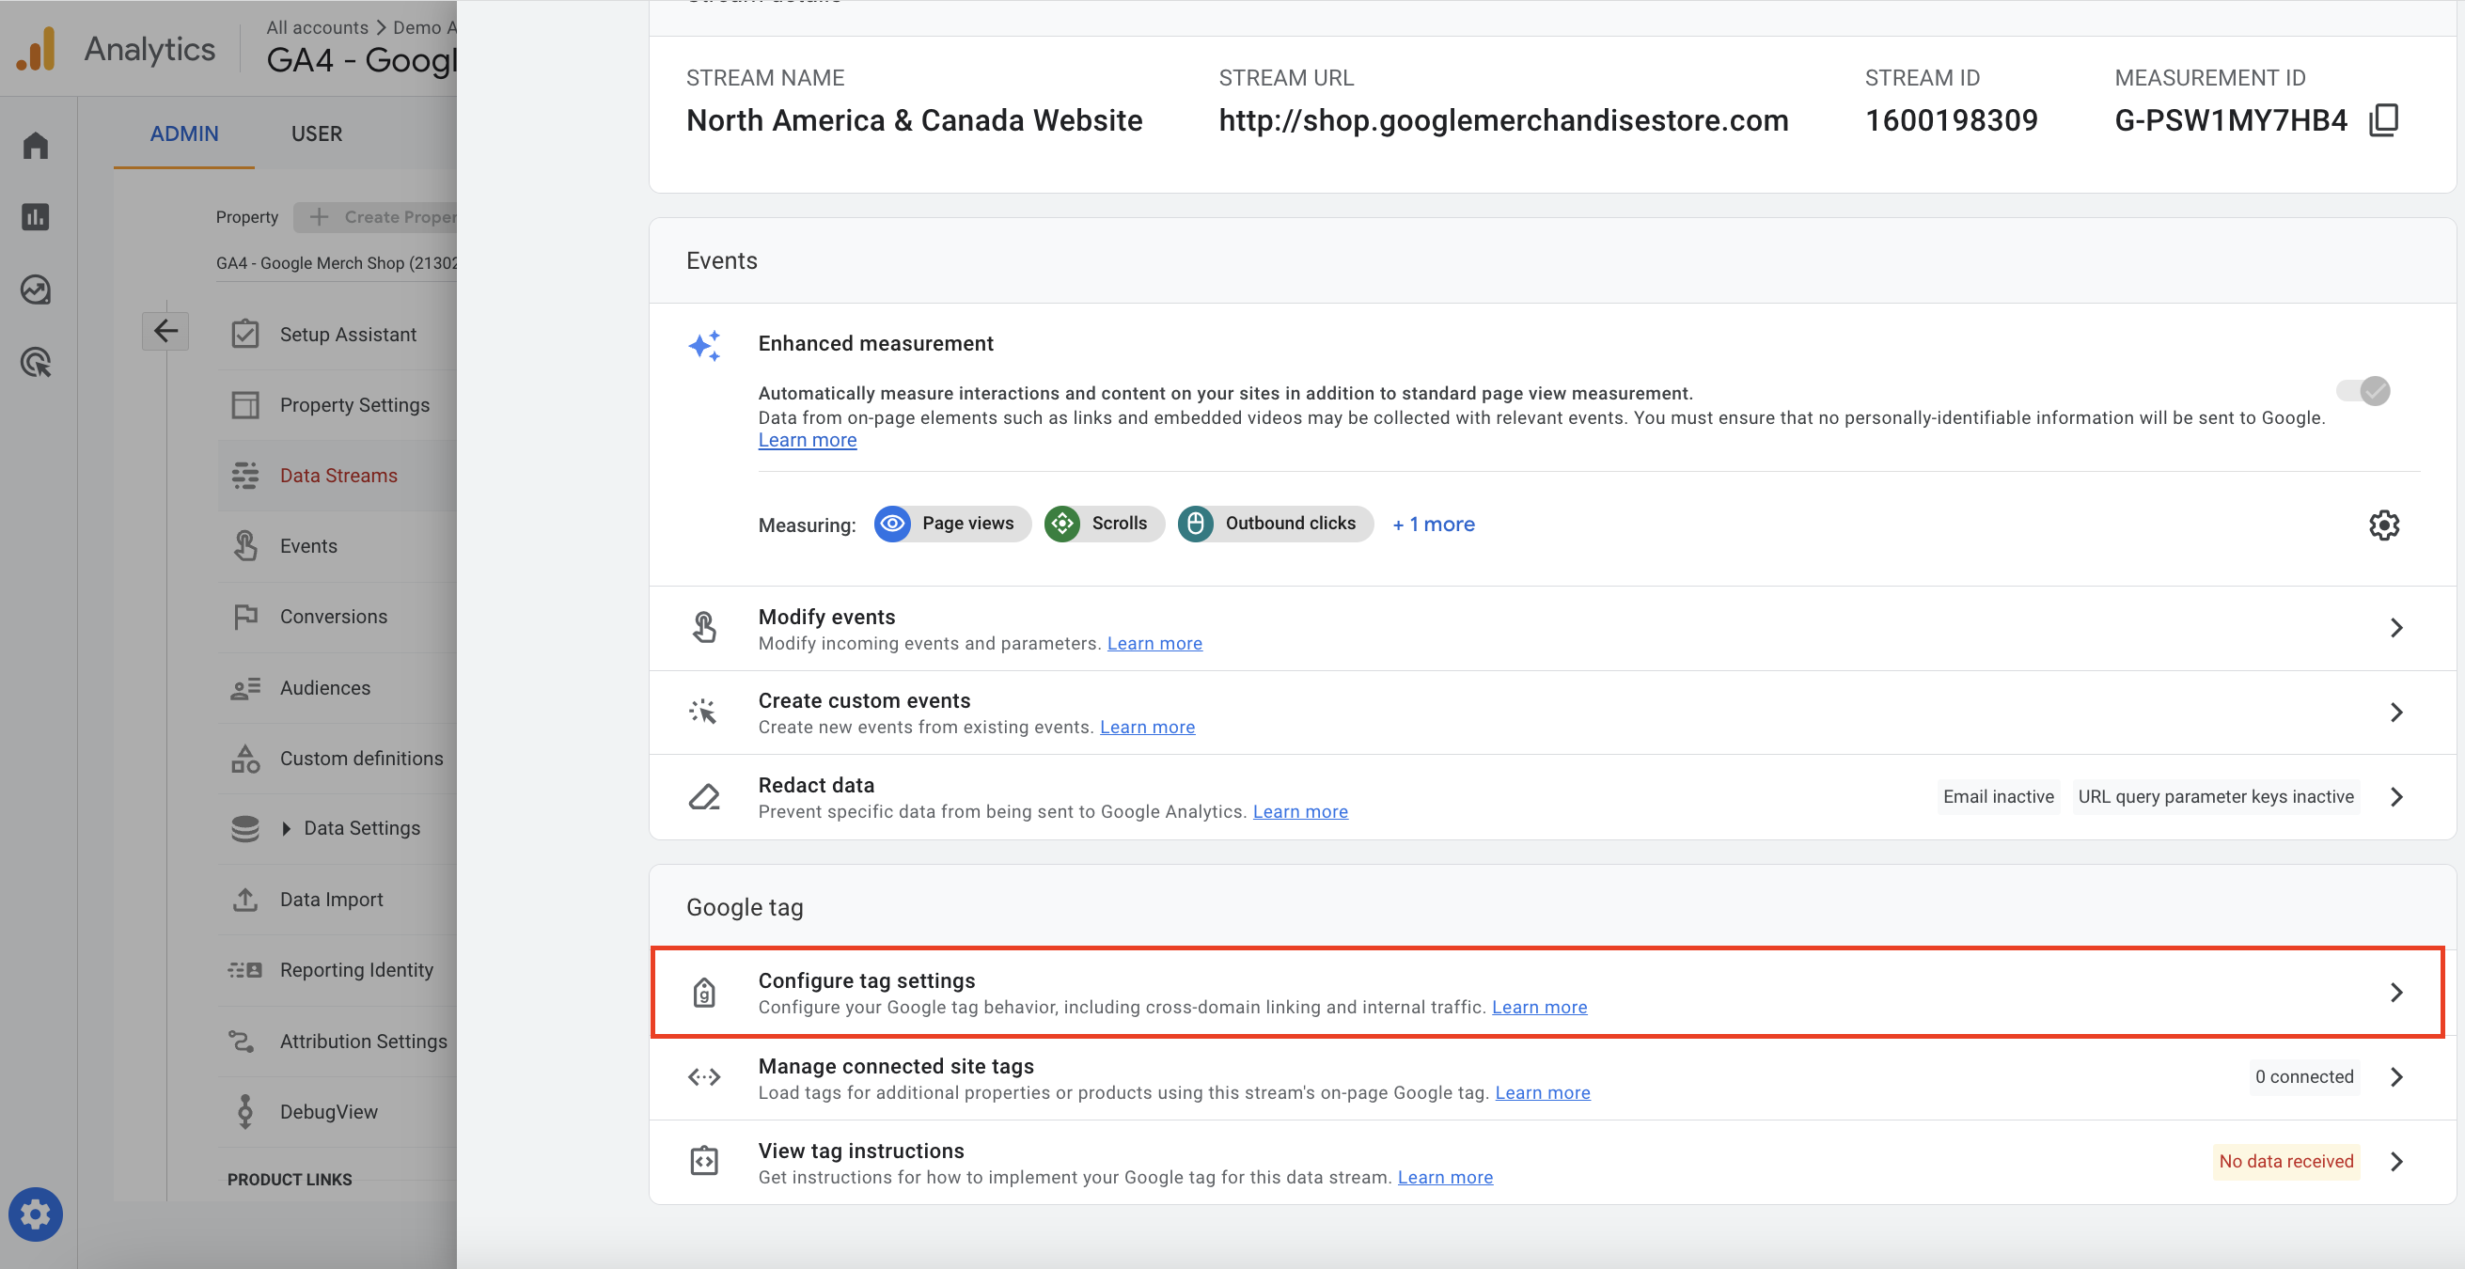
Task: Expand the Redact data row chevron
Action: (2396, 796)
